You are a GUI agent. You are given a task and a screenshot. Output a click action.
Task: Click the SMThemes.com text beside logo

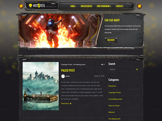click(51, 6)
